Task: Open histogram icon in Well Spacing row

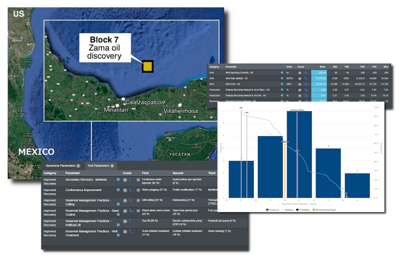Action: (x=307, y=73)
